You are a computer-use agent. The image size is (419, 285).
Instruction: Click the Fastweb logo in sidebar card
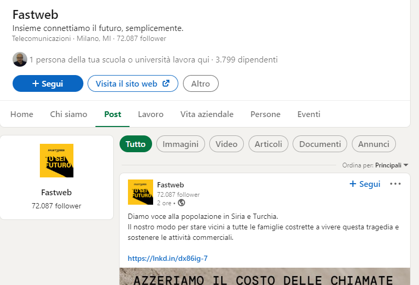click(x=57, y=161)
